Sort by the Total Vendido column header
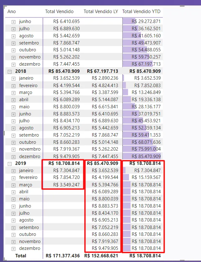Viewport: 201px width, 262px height. tap(59, 12)
